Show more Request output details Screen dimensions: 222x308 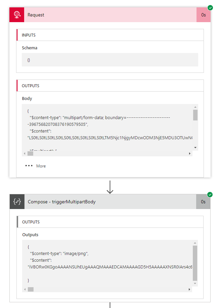tap(41, 166)
